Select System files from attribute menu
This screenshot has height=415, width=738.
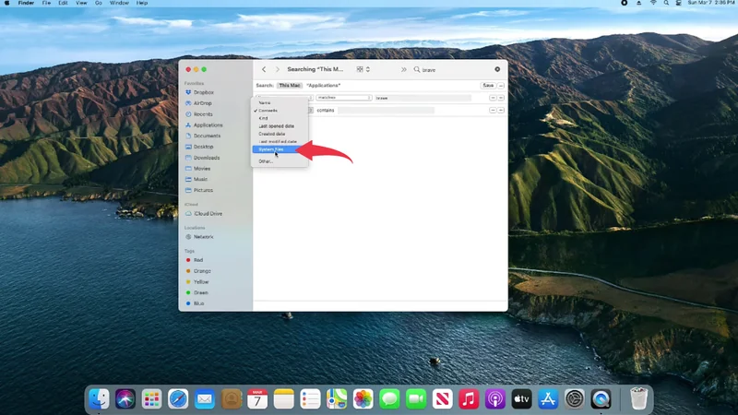271,148
